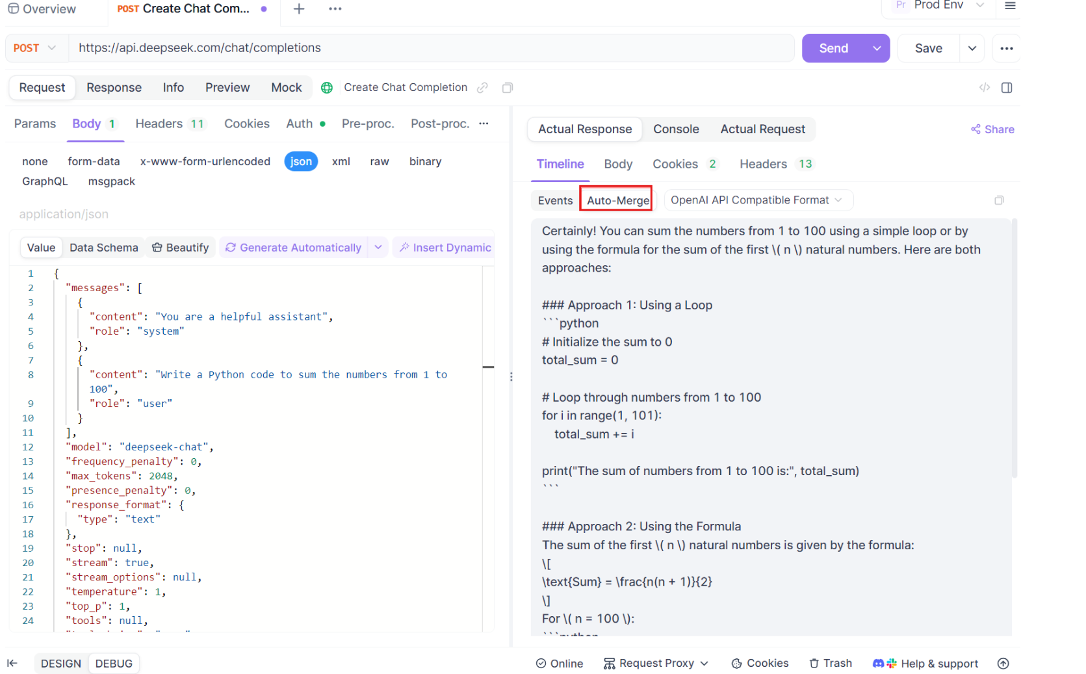Image resolution: width=1086 pixels, height=674 pixels.
Task: Switch to the Console tab
Action: coord(676,129)
